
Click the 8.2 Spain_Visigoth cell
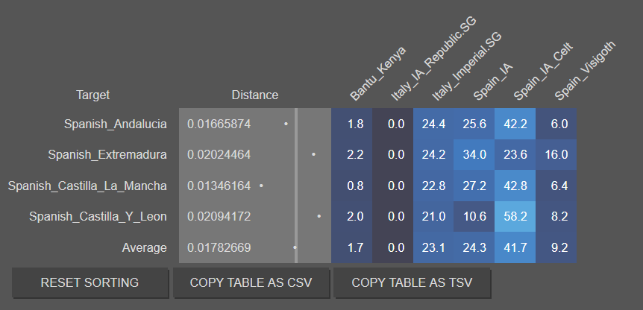pyautogui.click(x=556, y=217)
